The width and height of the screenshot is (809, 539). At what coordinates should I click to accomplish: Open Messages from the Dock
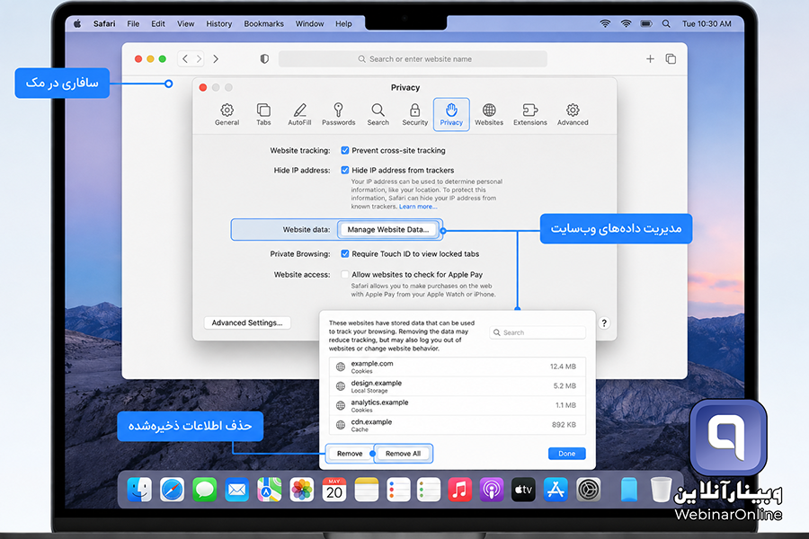204,490
